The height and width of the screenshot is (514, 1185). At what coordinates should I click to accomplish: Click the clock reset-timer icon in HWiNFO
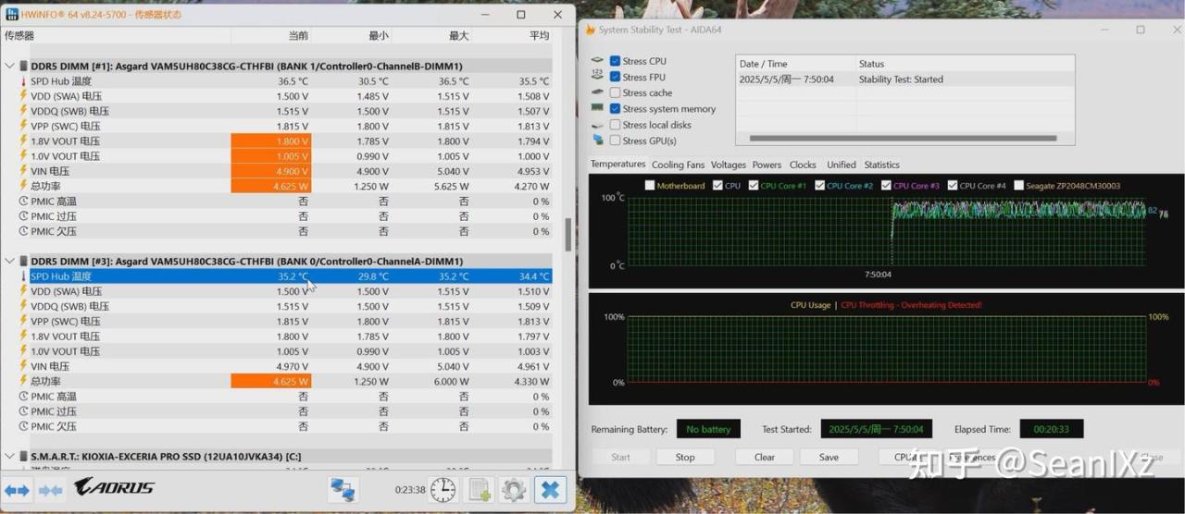[x=443, y=489]
